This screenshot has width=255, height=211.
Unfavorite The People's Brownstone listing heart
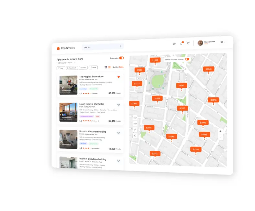118,77
